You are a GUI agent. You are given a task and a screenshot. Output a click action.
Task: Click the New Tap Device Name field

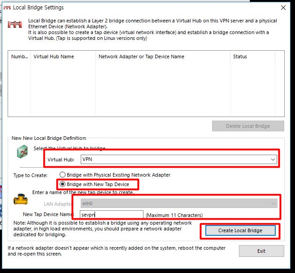click(x=112, y=214)
